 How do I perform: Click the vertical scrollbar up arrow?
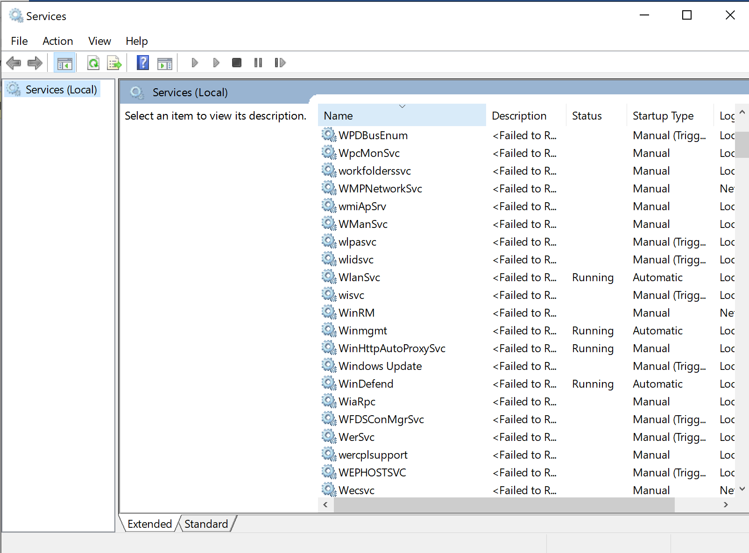742,112
